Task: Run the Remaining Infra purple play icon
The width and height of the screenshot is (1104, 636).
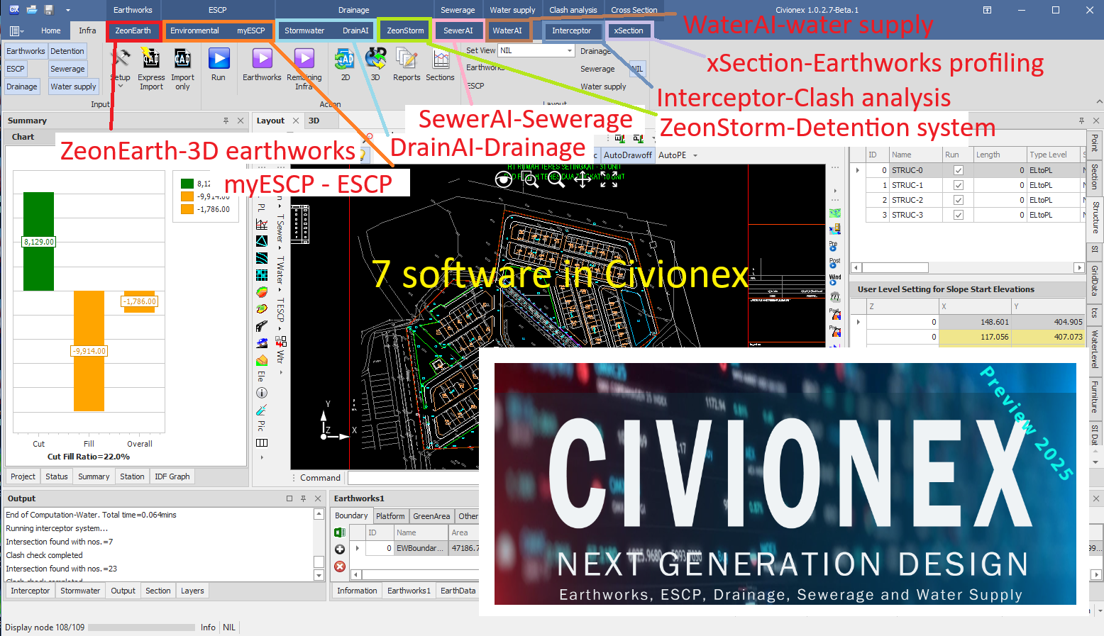Action: coord(304,58)
